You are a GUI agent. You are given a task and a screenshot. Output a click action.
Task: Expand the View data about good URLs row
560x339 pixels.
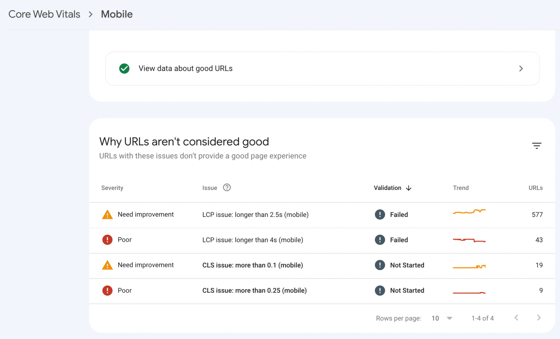coord(521,69)
